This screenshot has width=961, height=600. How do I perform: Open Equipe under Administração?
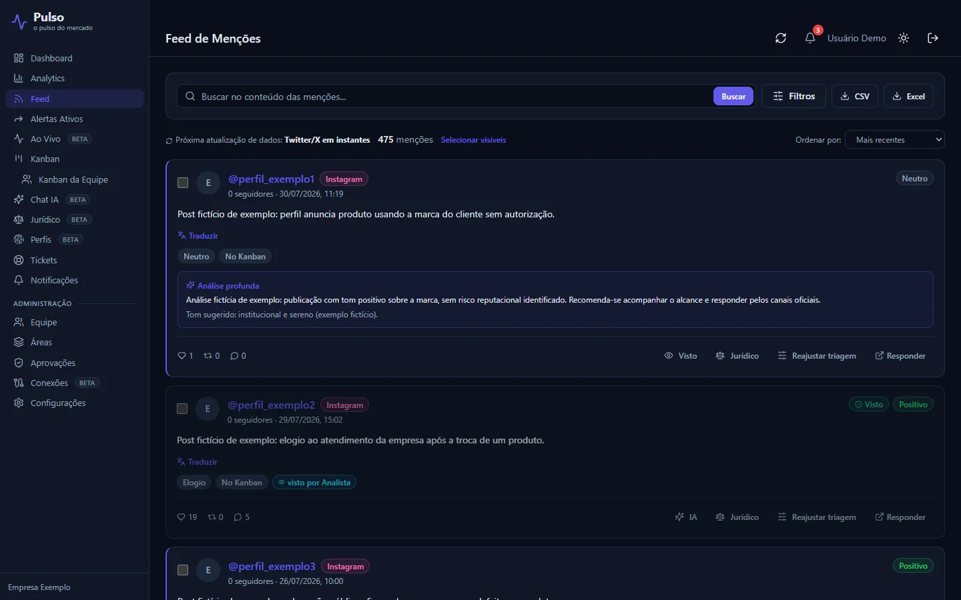tap(75, 322)
